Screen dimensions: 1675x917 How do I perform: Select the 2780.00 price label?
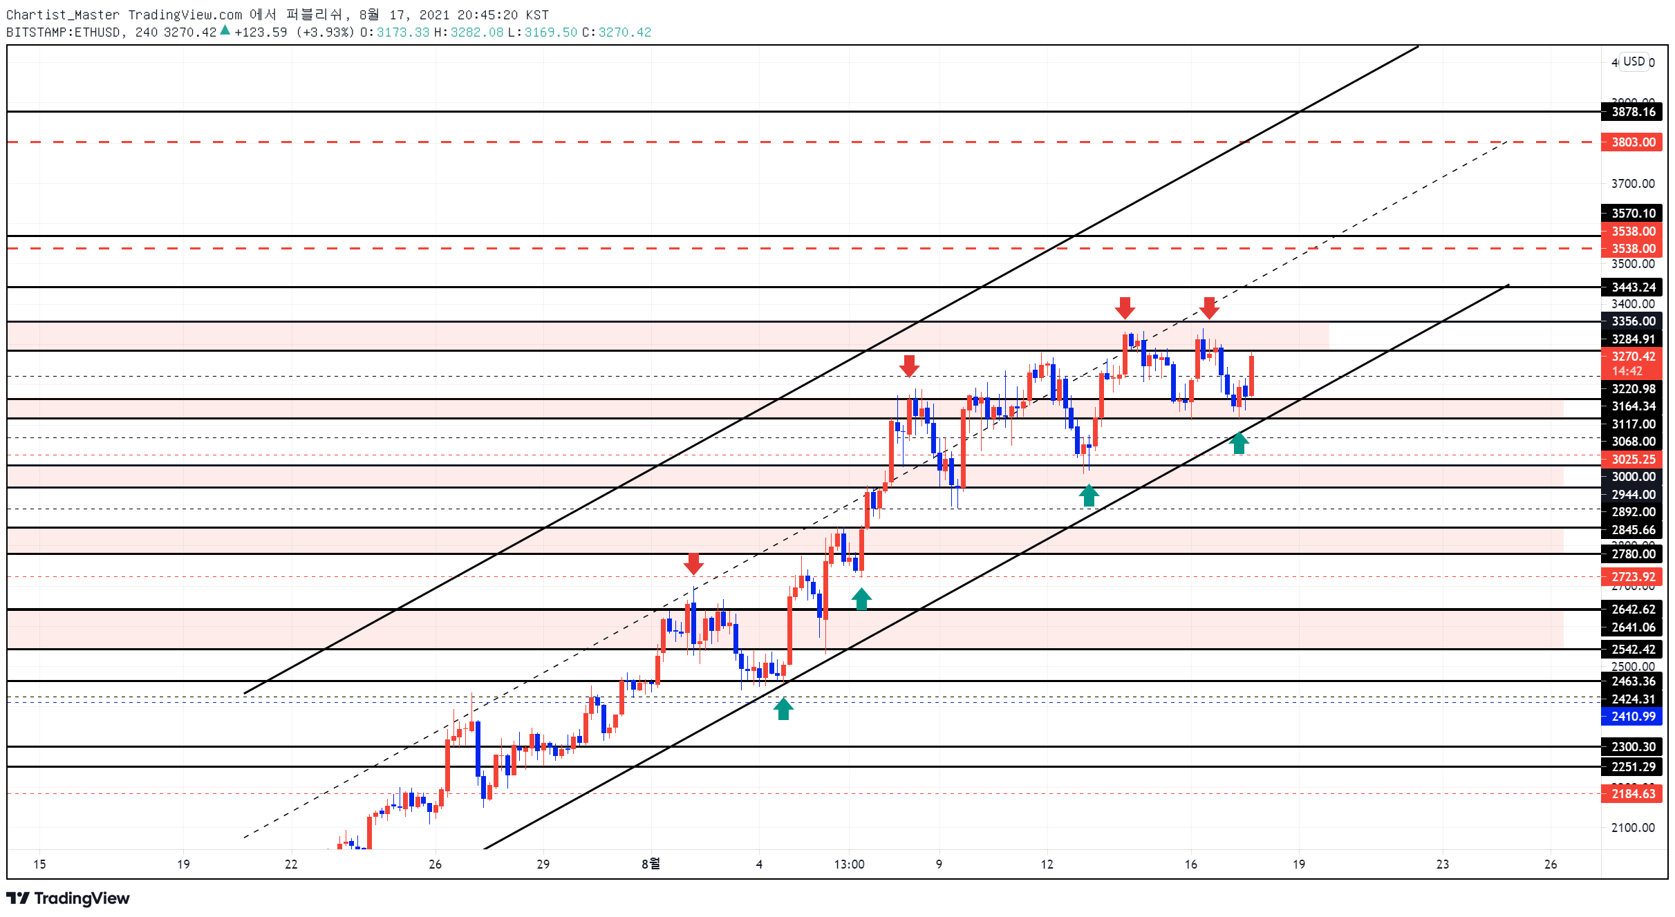(x=1632, y=554)
